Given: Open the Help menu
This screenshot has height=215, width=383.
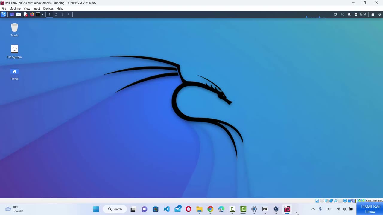Looking at the screenshot, I should (60, 8).
